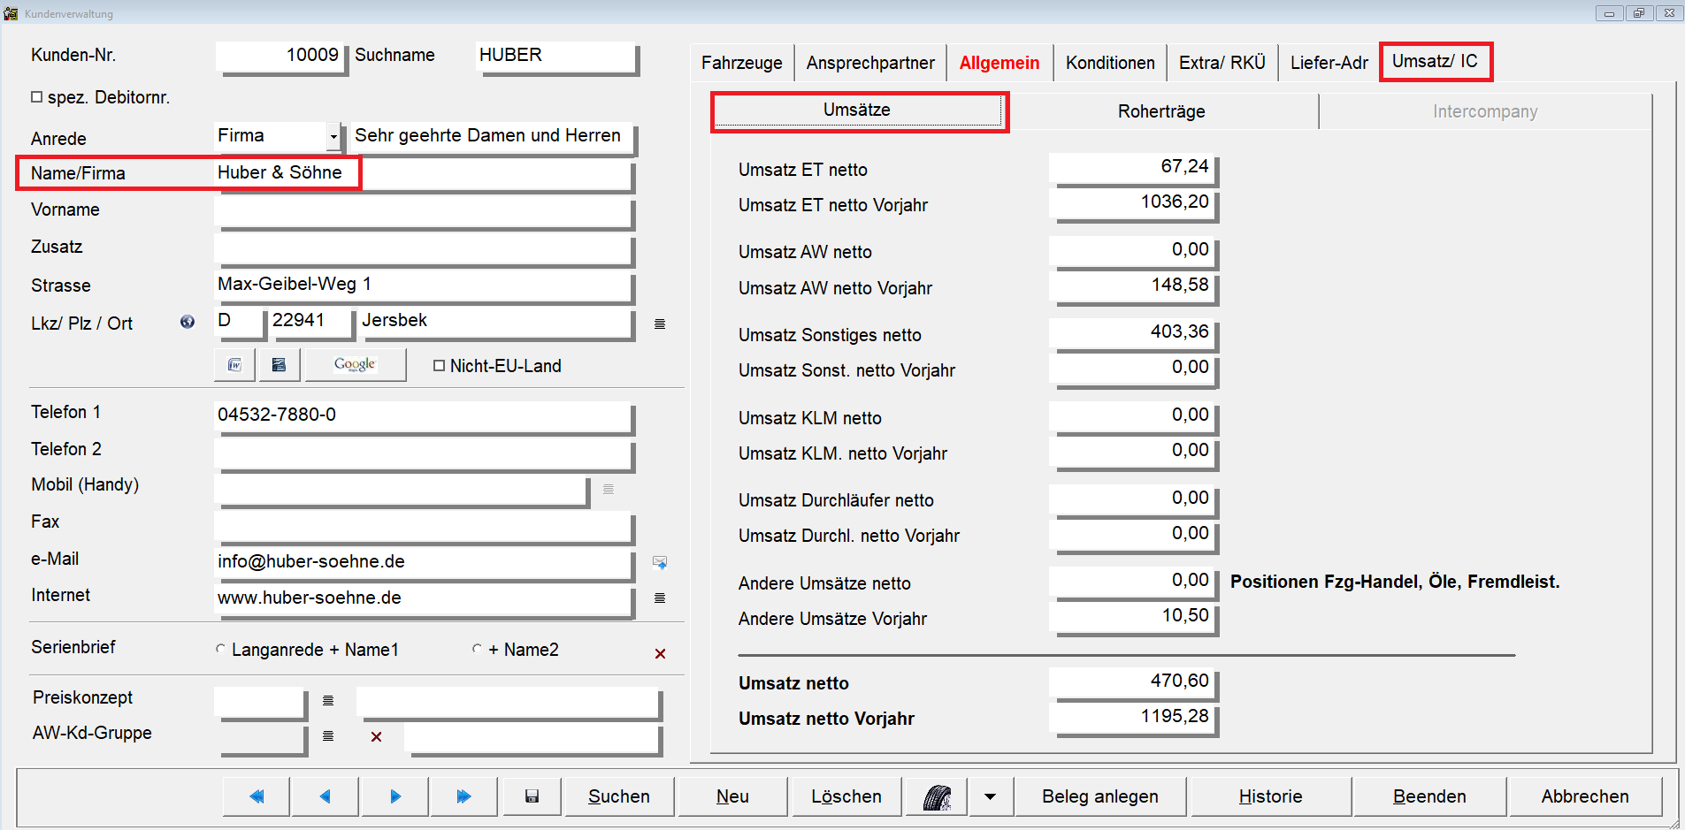Click Beleg anlegen button

click(1100, 796)
